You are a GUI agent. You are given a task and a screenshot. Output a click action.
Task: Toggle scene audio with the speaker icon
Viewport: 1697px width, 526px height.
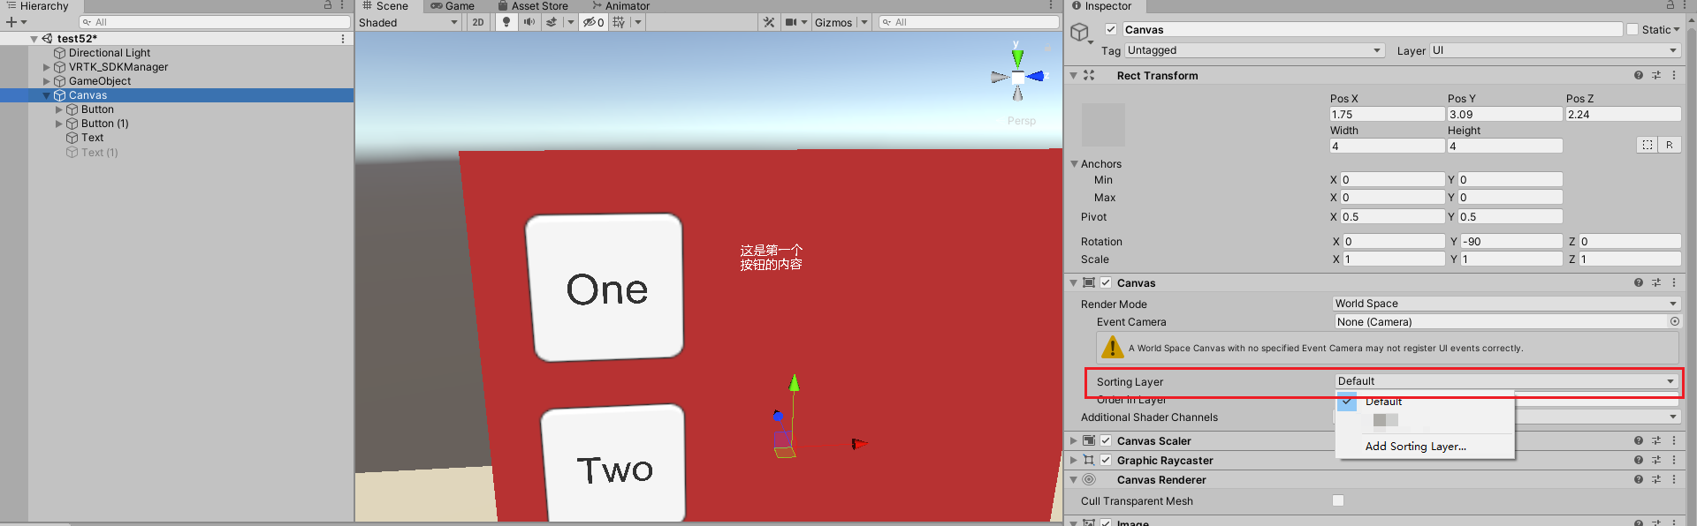pyautogui.click(x=529, y=22)
